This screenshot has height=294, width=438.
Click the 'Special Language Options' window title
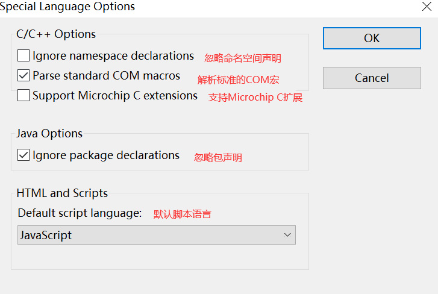[67, 7]
